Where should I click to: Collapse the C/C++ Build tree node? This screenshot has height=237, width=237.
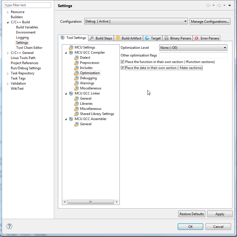point(8,22)
